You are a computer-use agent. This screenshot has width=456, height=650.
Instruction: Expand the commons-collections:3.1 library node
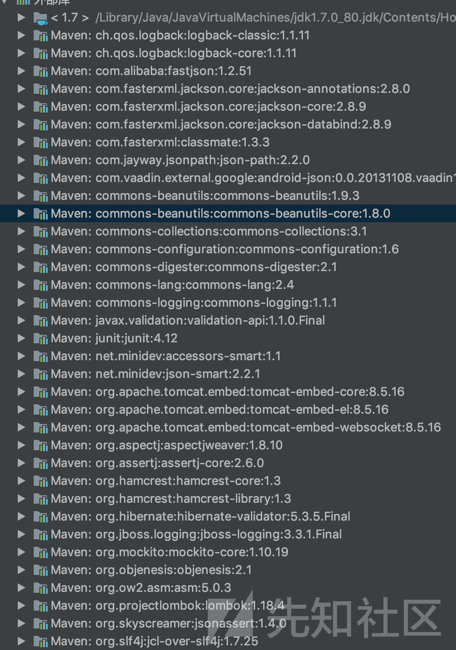[22, 231]
